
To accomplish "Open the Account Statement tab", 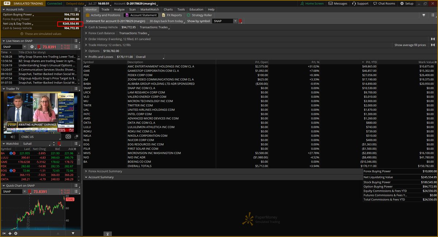I will pyautogui.click(x=141, y=15).
